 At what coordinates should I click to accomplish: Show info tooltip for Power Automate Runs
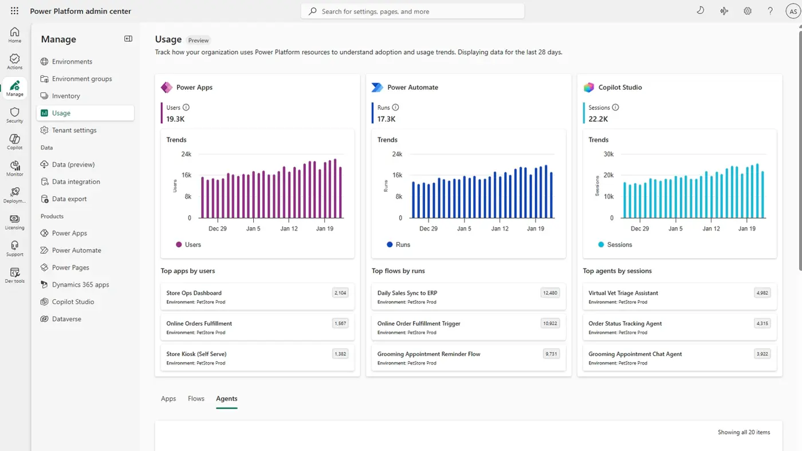click(395, 108)
